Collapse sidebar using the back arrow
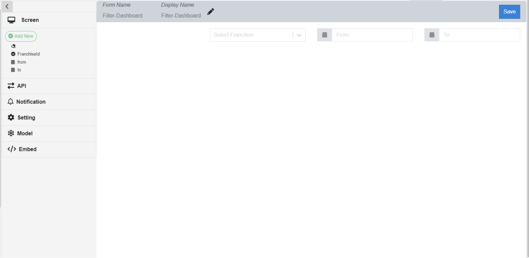This screenshot has width=529, height=258. coord(7,6)
